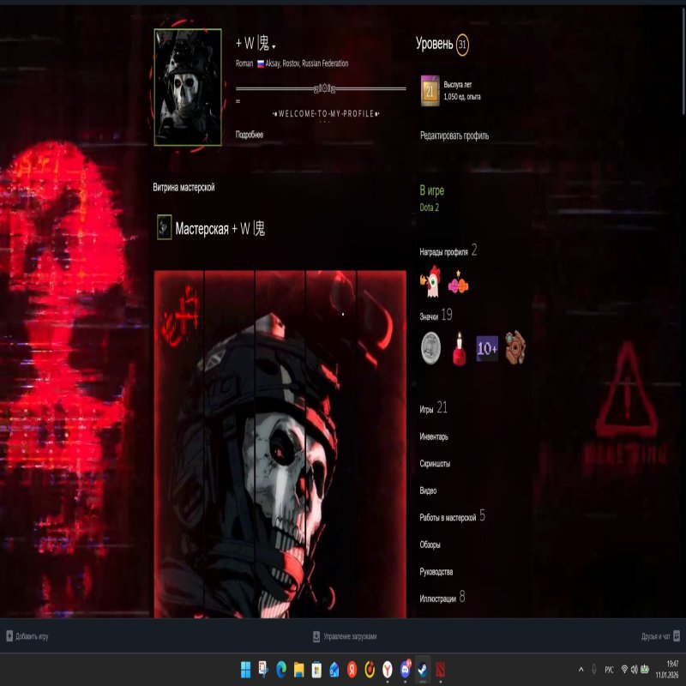
Task: Click the rooster profile award icon
Action: click(430, 280)
